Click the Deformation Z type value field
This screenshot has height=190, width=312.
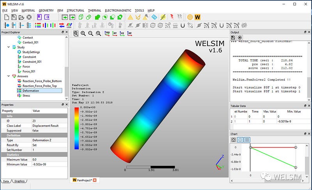pos(50,140)
